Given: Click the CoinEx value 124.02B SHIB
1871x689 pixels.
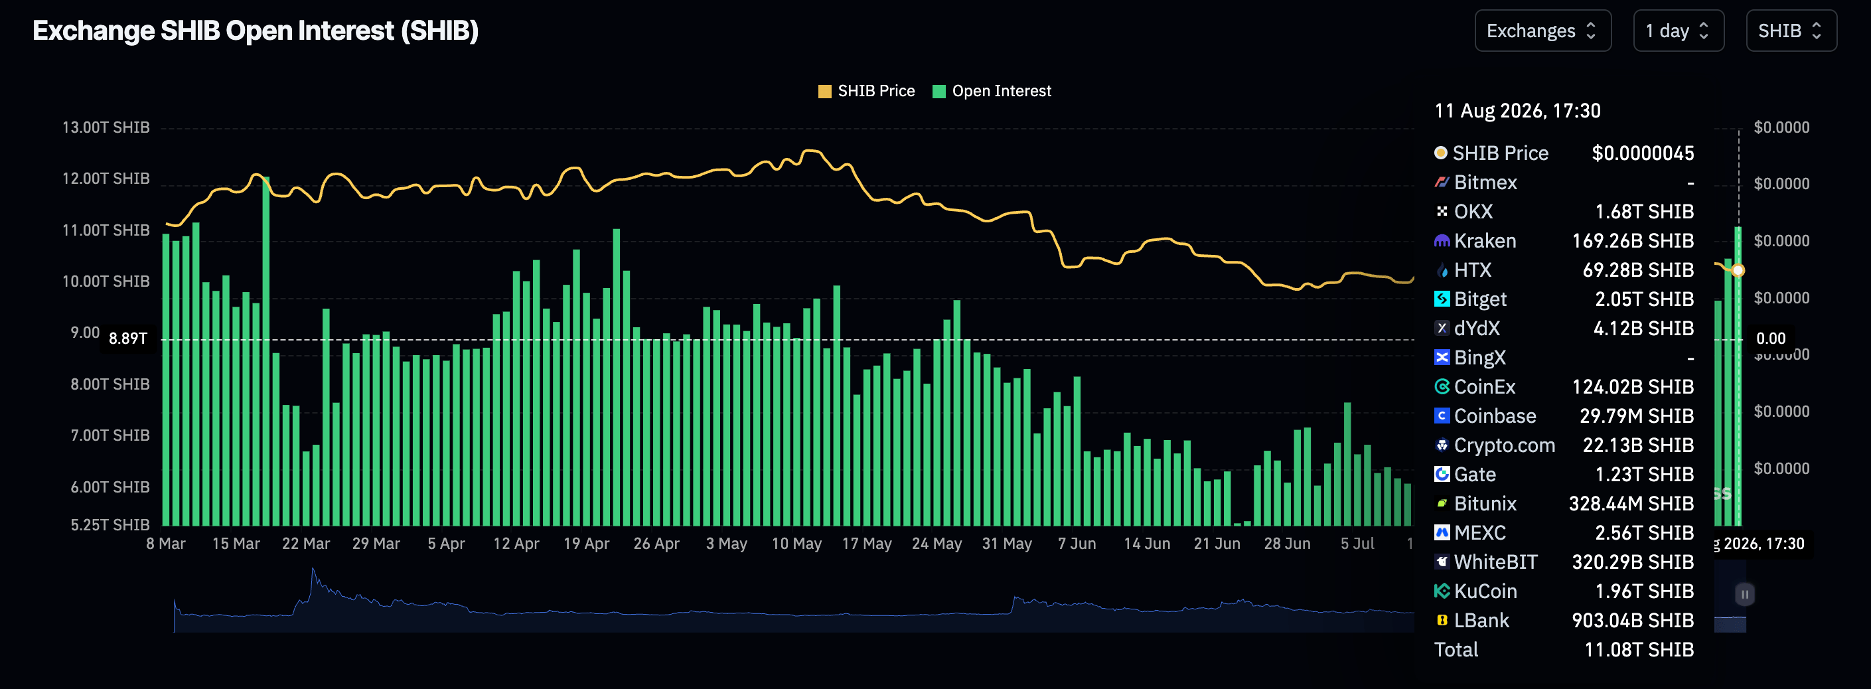Looking at the screenshot, I should pyautogui.click(x=1633, y=386).
